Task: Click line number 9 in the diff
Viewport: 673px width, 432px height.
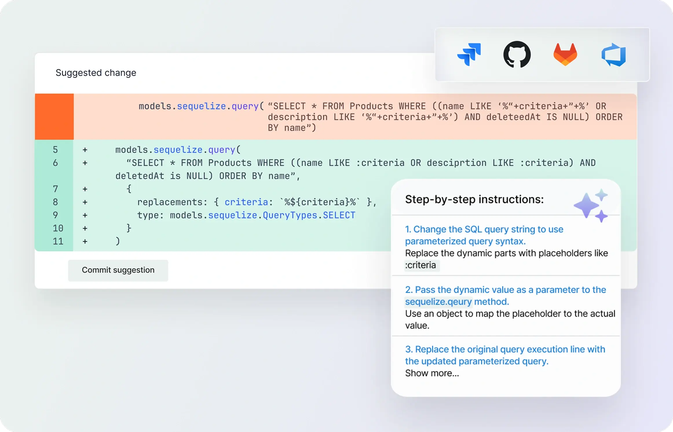Action: 55,215
